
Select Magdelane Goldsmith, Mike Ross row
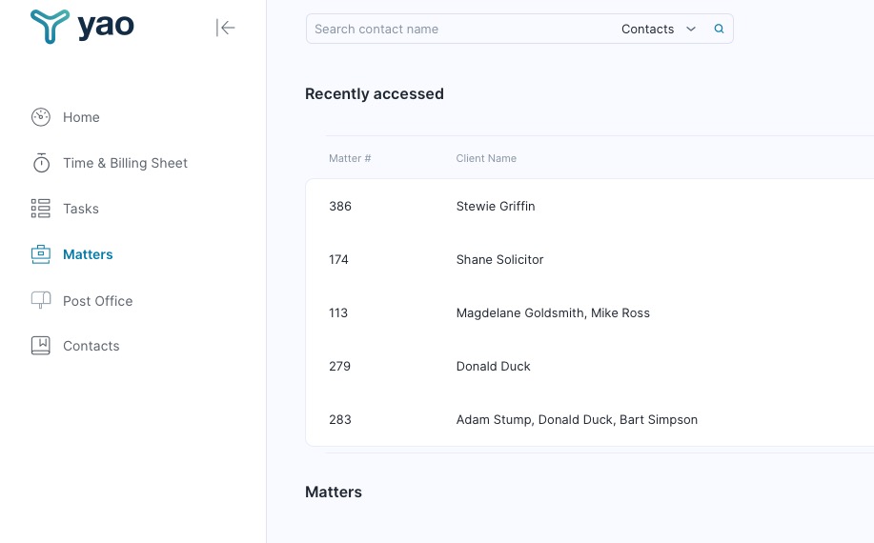point(553,313)
